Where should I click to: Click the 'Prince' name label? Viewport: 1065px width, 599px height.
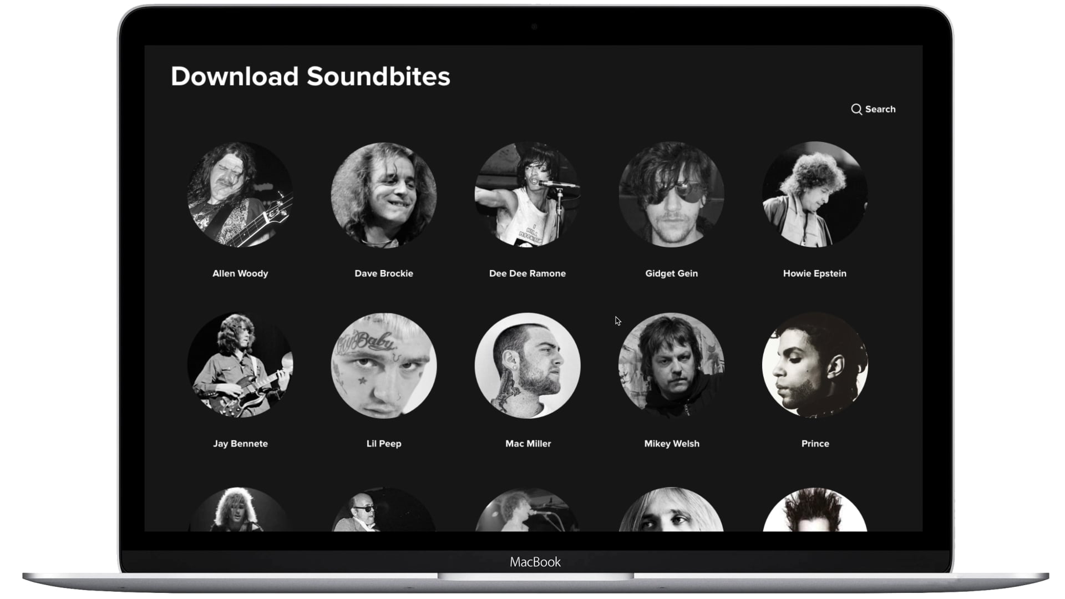pyautogui.click(x=815, y=444)
